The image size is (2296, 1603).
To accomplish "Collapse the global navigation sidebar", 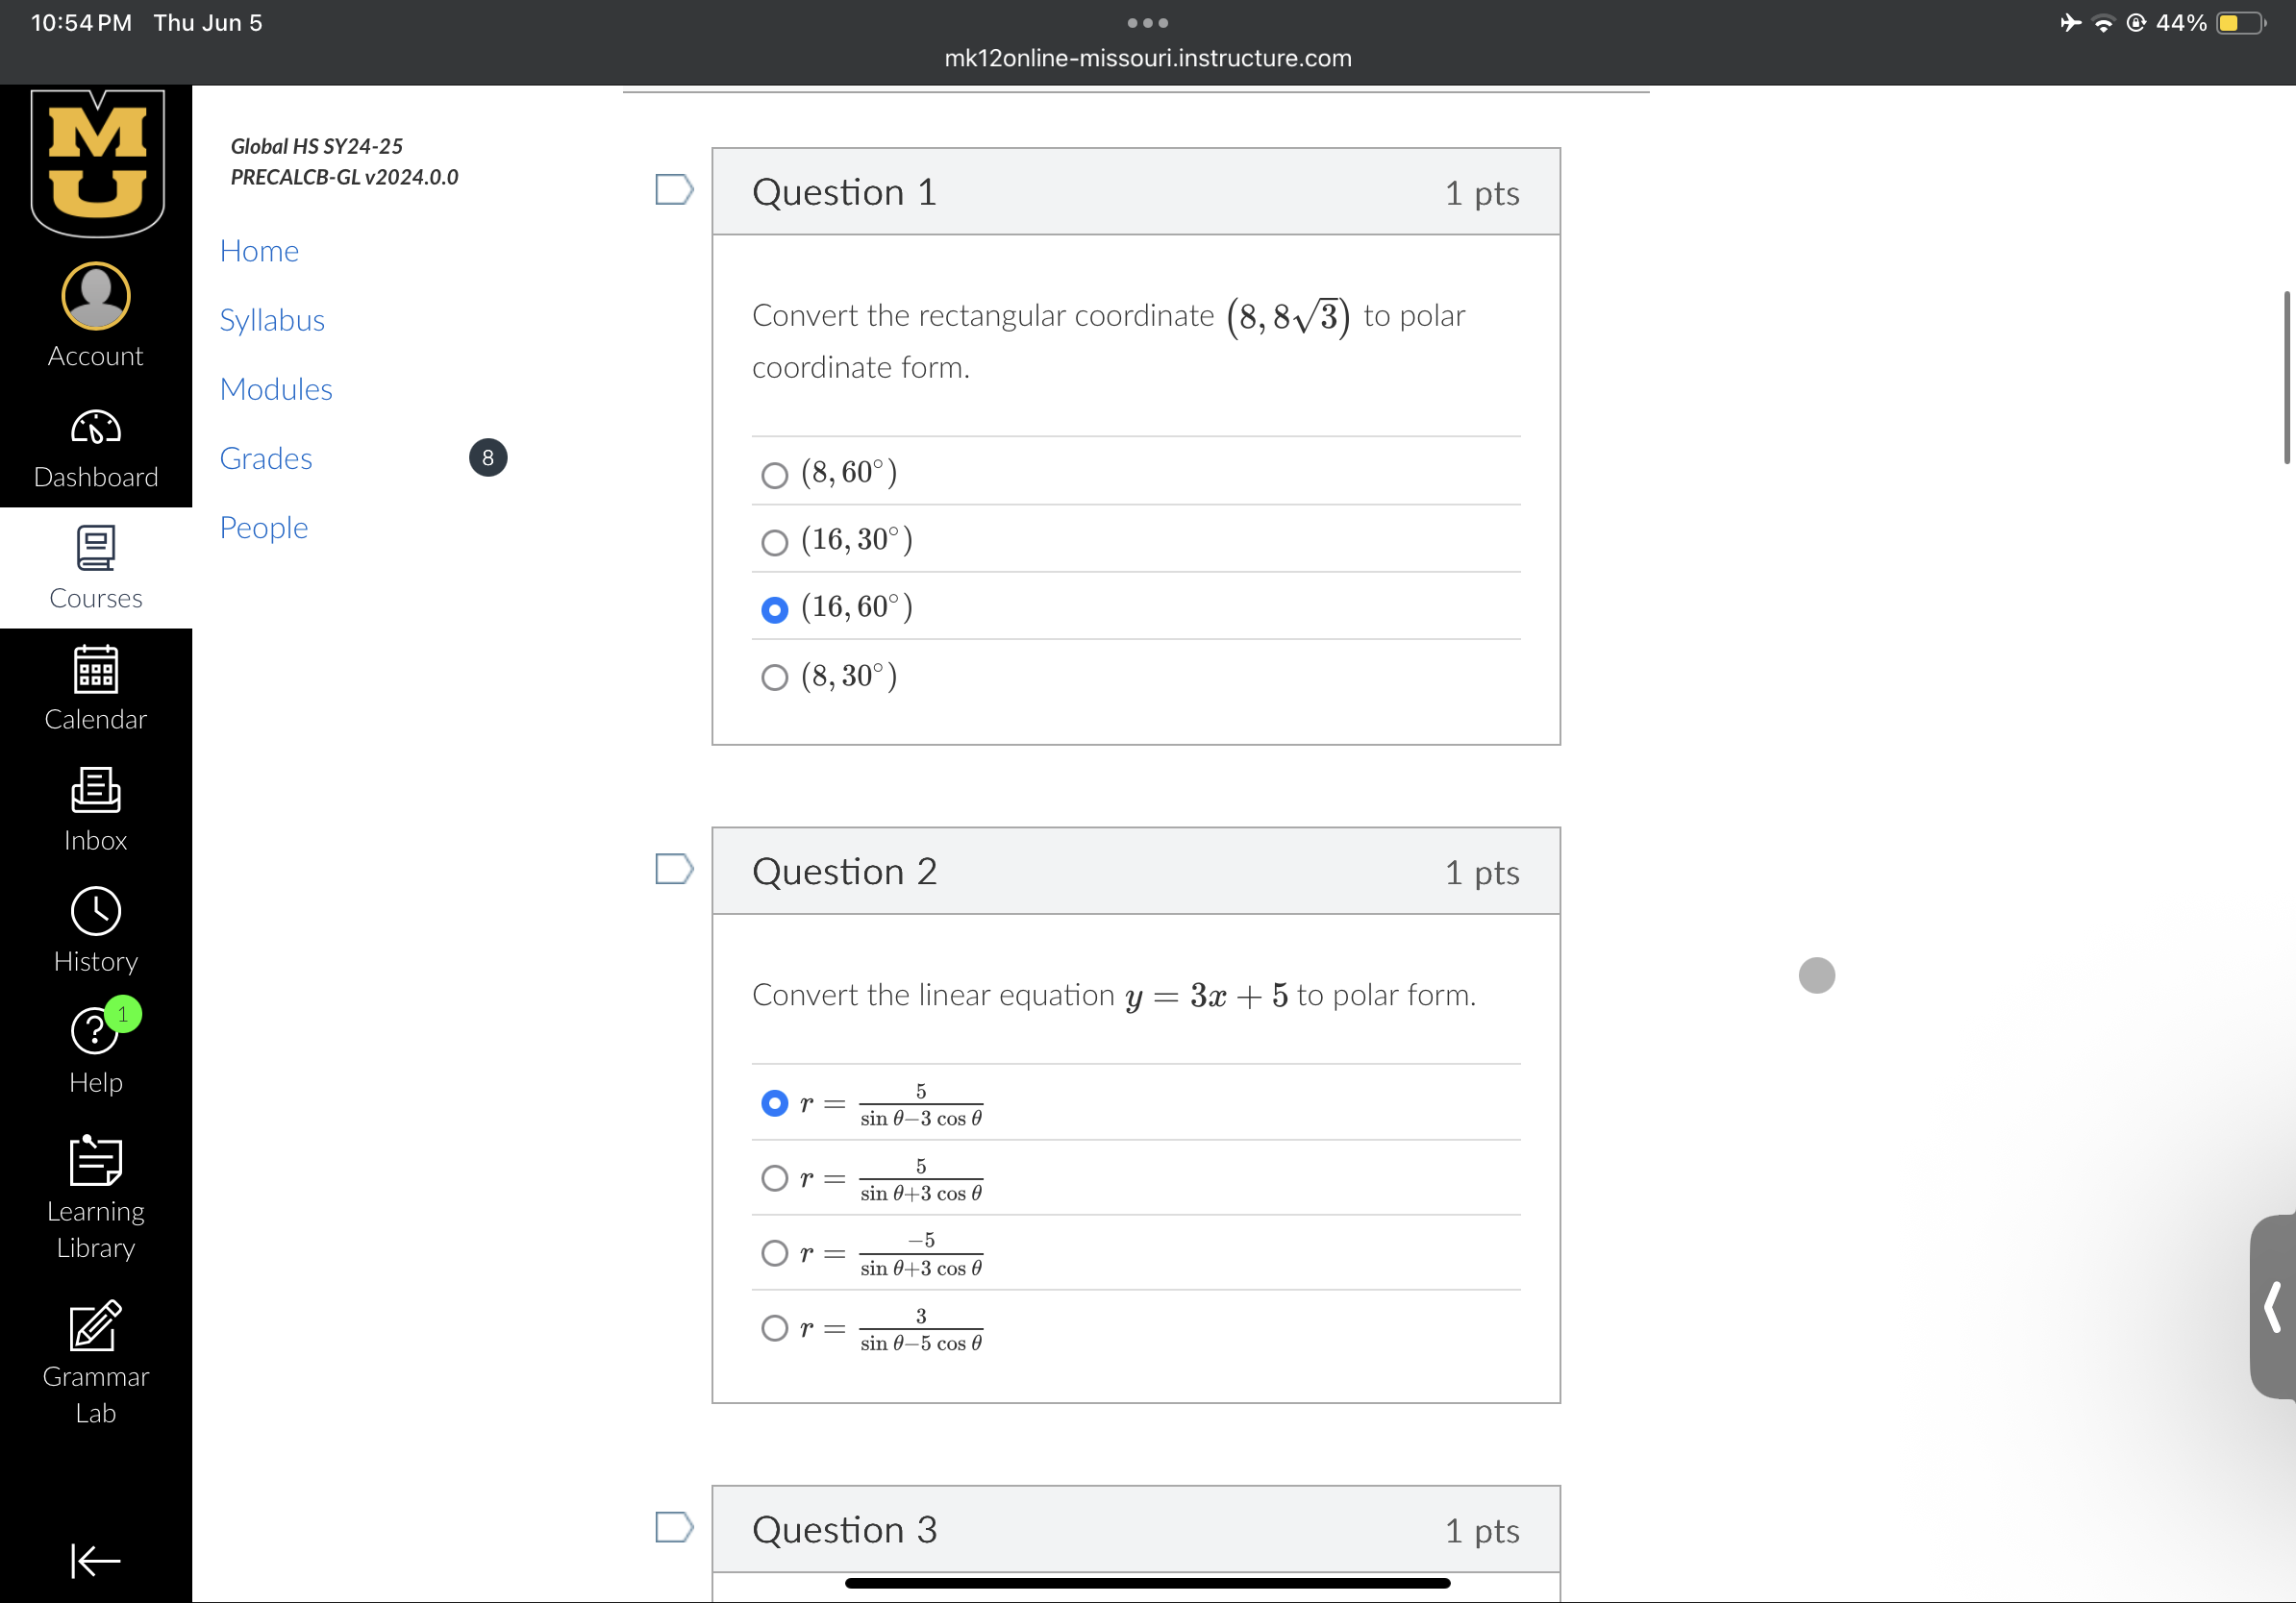I will 95,1560.
